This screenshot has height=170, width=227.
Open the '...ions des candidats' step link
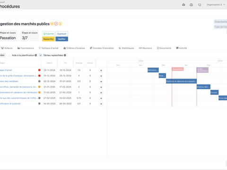pyautogui.click(x=9, y=81)
